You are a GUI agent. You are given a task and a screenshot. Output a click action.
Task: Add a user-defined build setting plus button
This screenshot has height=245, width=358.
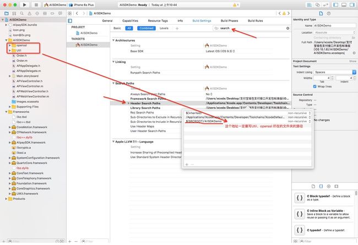coord(177,28)
